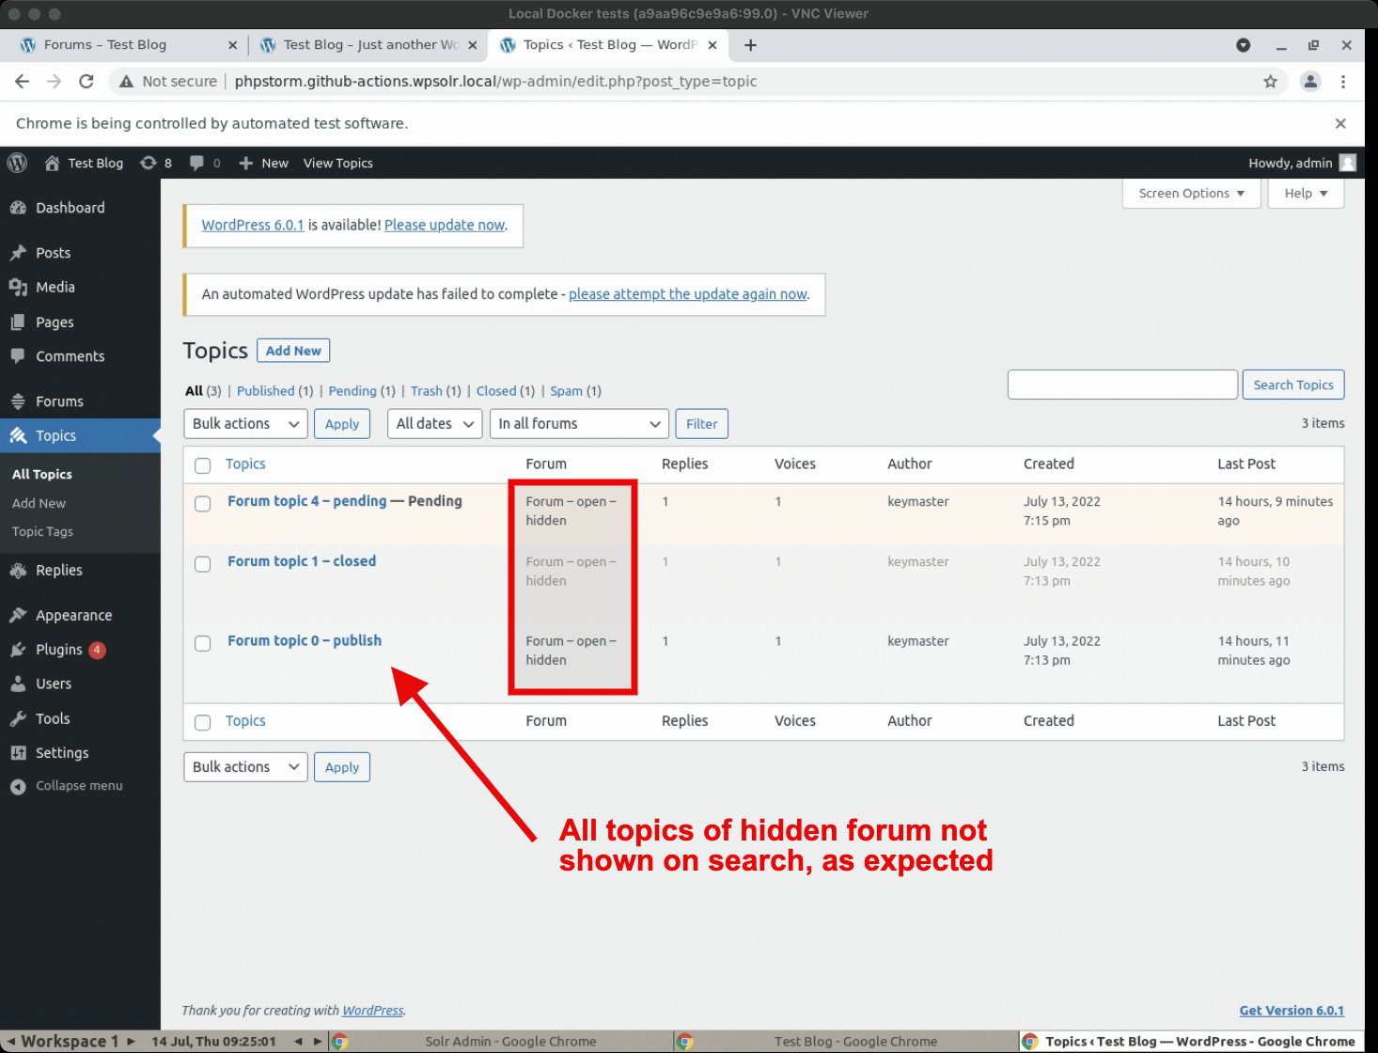The width and height of the screenshot is (1378, 1053).
Task: Open Forum topic 0 – publish title
Action: (x=305, y=640)
